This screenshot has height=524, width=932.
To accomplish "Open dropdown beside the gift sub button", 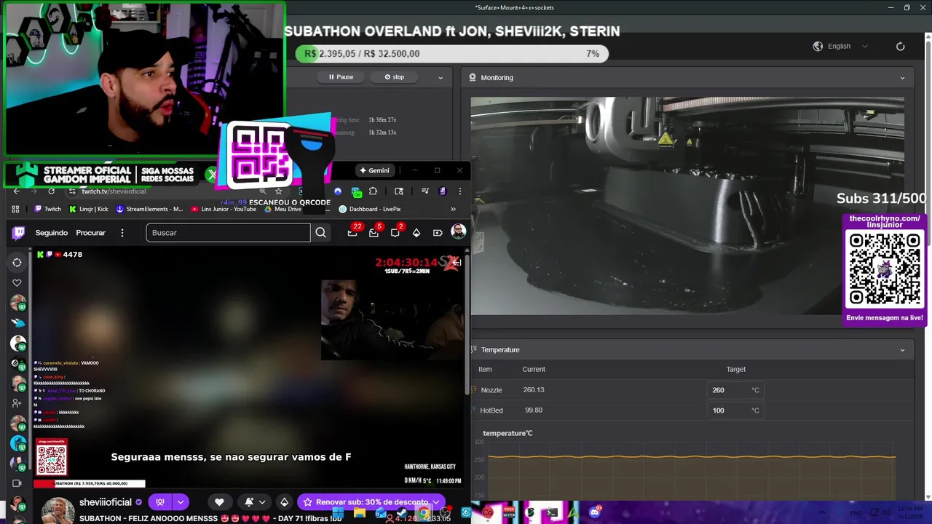I will (181, 502).
